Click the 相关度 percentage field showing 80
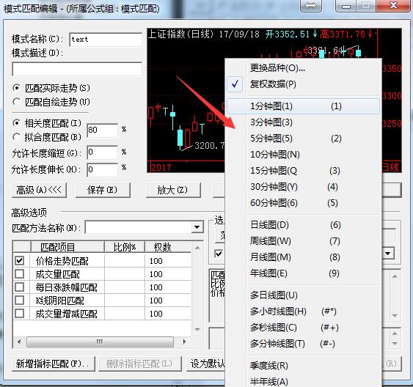 [102, 130]
